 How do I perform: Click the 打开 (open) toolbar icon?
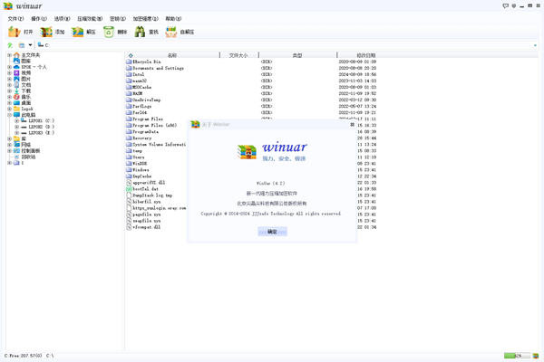coord(15,32)
